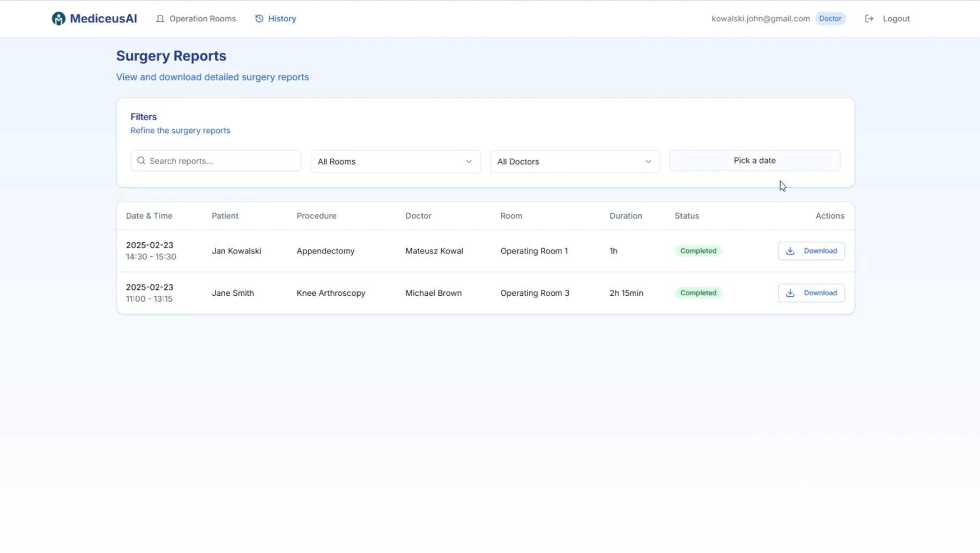This screenshot has height=553, width=980.
Task: Select patient Jan Kowalski cell
Action: (236, 251)
